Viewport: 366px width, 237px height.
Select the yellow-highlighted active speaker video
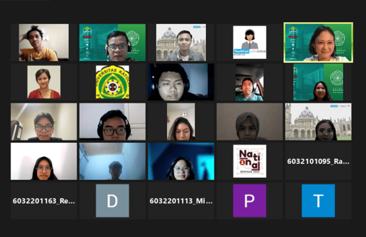coord(318,43)
